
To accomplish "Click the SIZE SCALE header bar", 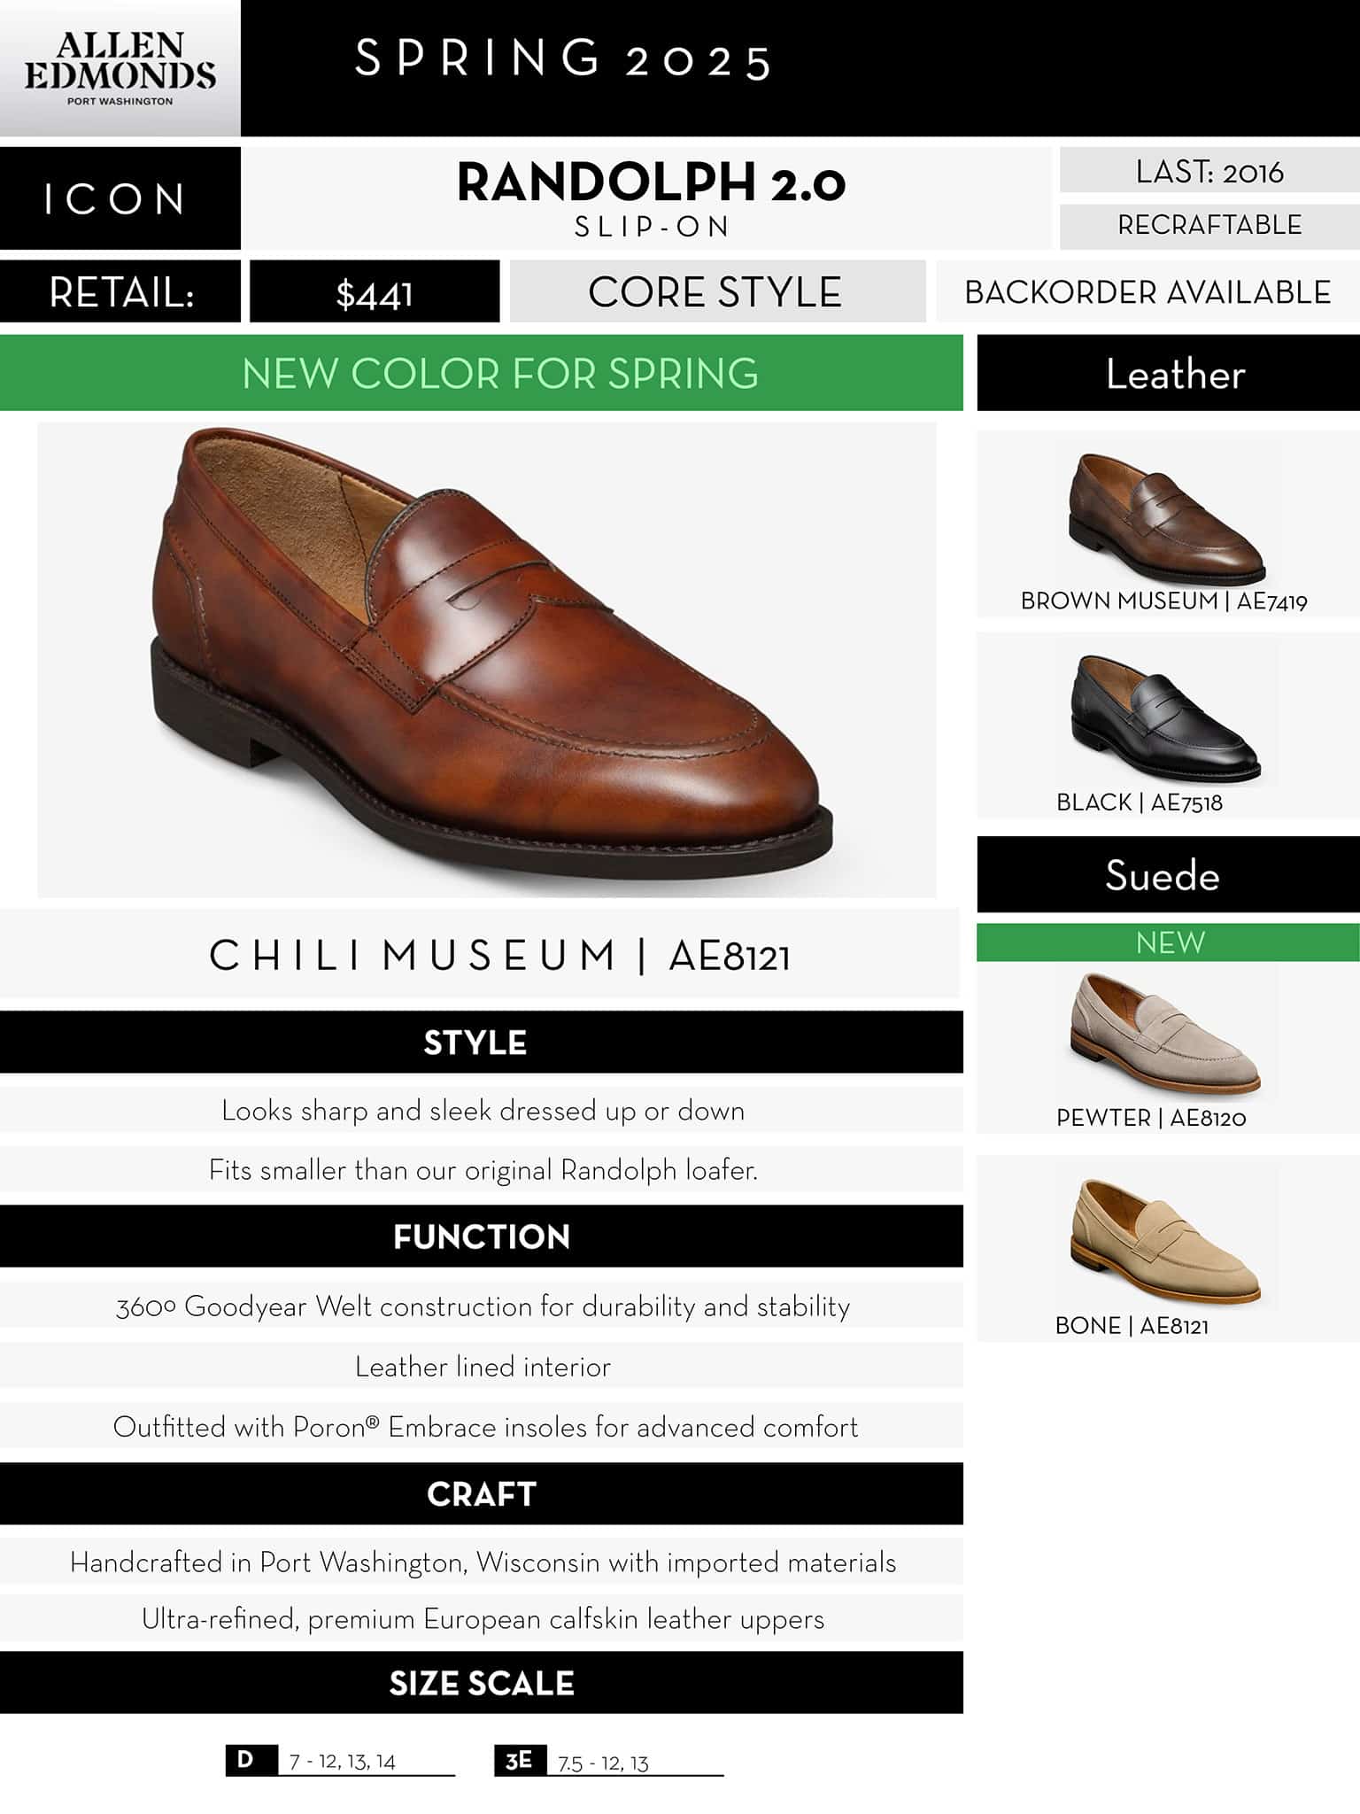I will pyautogui.click(x=482, y=1682).
